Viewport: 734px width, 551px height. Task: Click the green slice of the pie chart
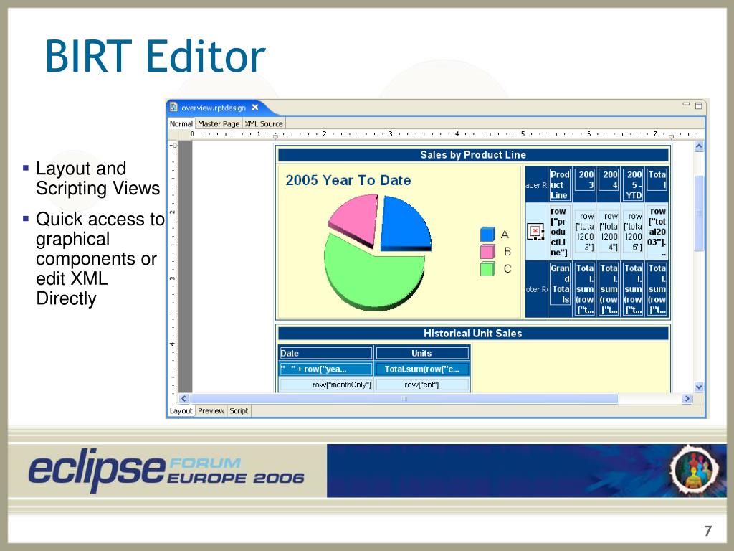coord(374,274)
